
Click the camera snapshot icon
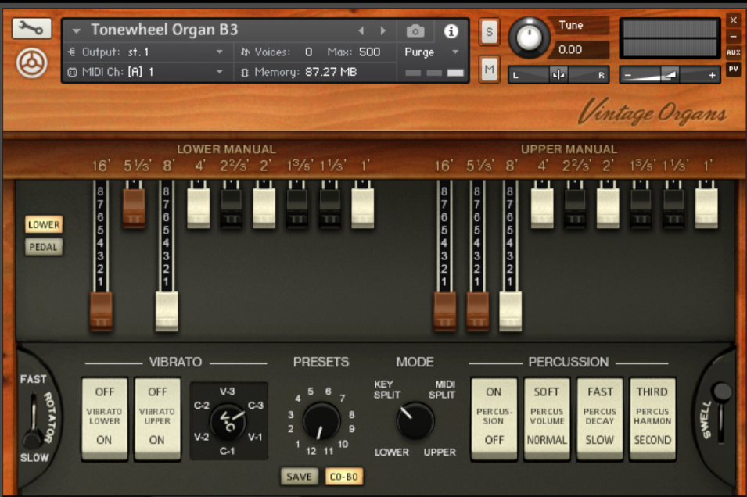tap(415, 31)
